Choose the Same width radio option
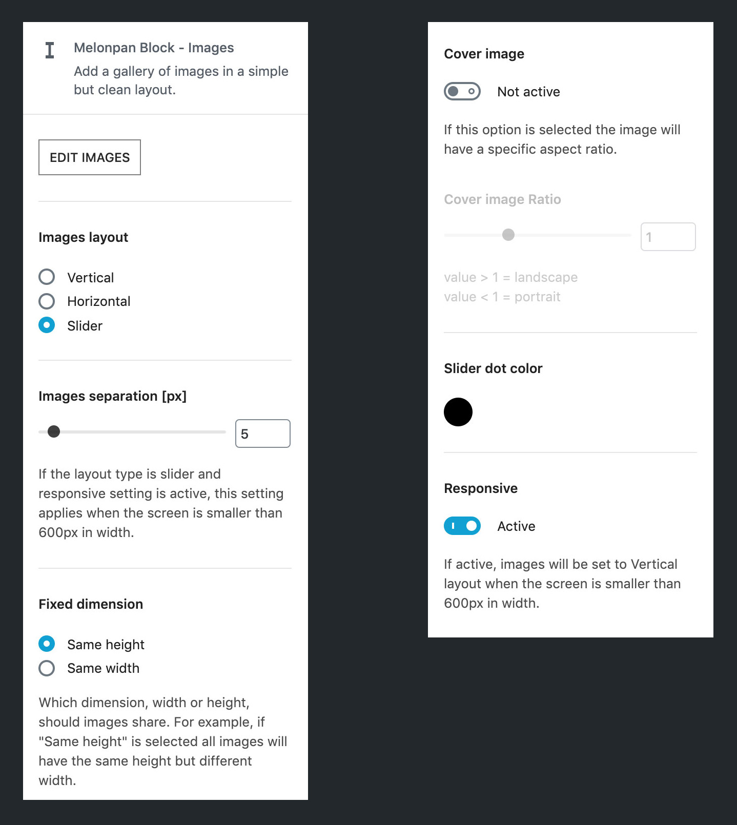 47,668
